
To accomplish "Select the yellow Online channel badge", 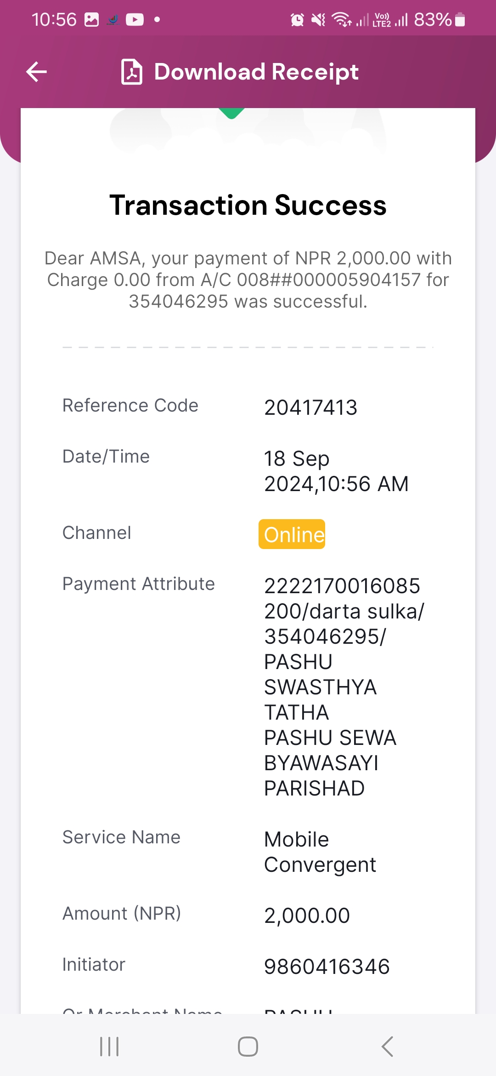I will 292,534.
